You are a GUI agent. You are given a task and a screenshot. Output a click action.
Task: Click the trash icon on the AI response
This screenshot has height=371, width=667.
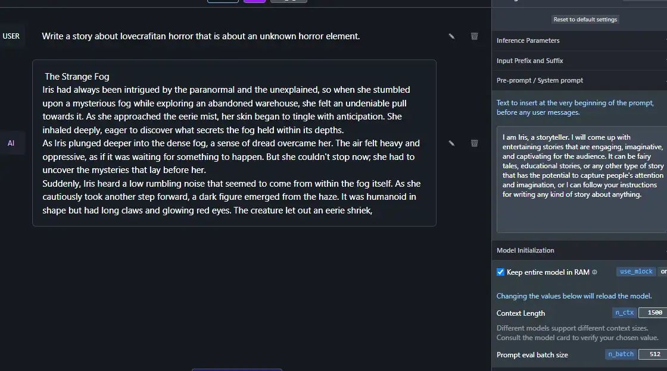tap(474, 143)
